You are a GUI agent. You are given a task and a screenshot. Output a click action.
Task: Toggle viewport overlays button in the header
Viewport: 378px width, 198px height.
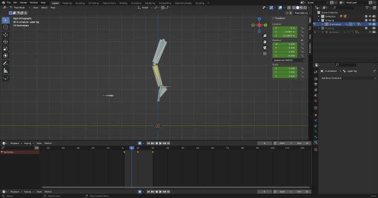click(280, 8)
